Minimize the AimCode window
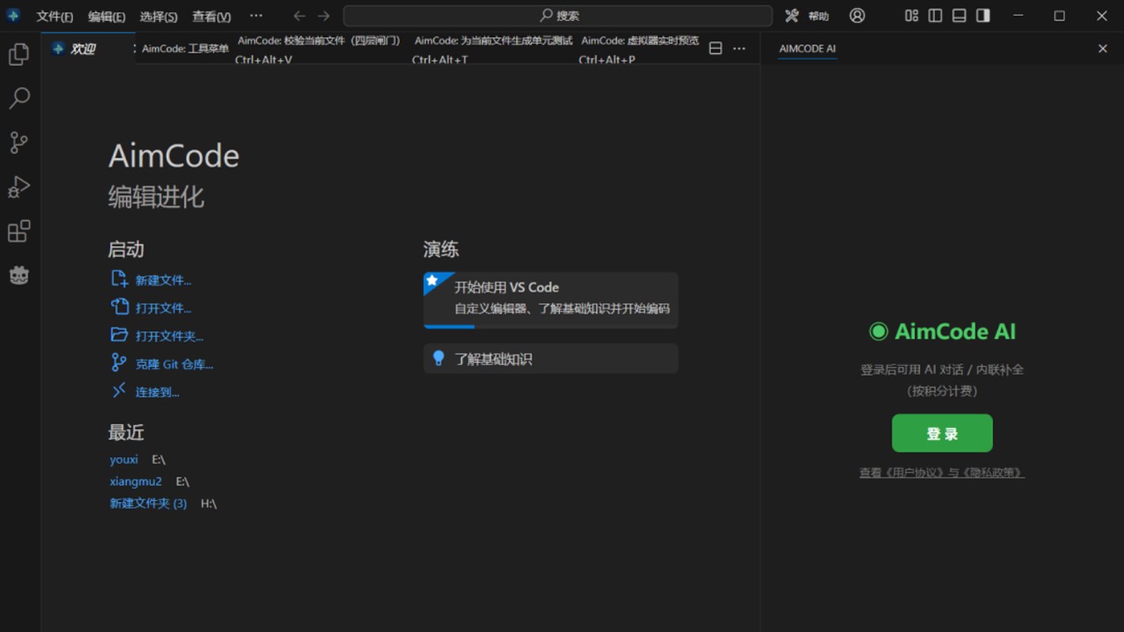Screen dimensions: 1124x632 click(1018, 15)
